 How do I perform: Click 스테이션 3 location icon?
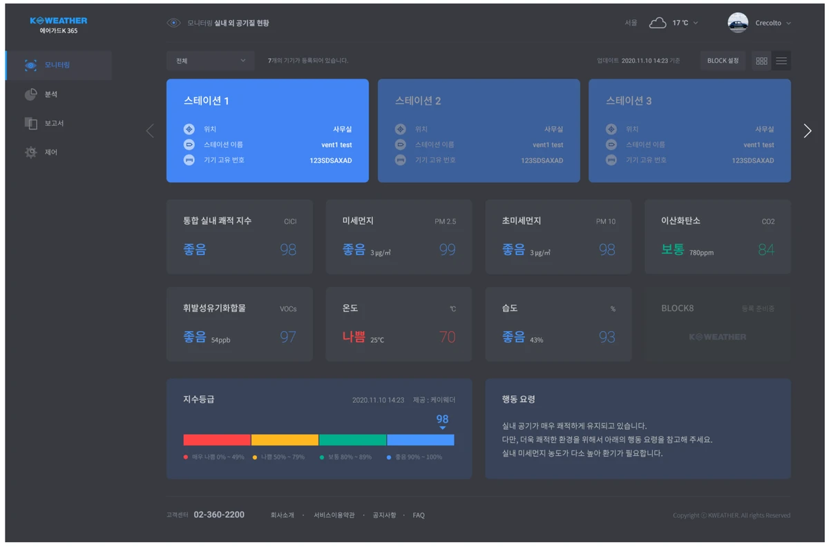[611, 129]
